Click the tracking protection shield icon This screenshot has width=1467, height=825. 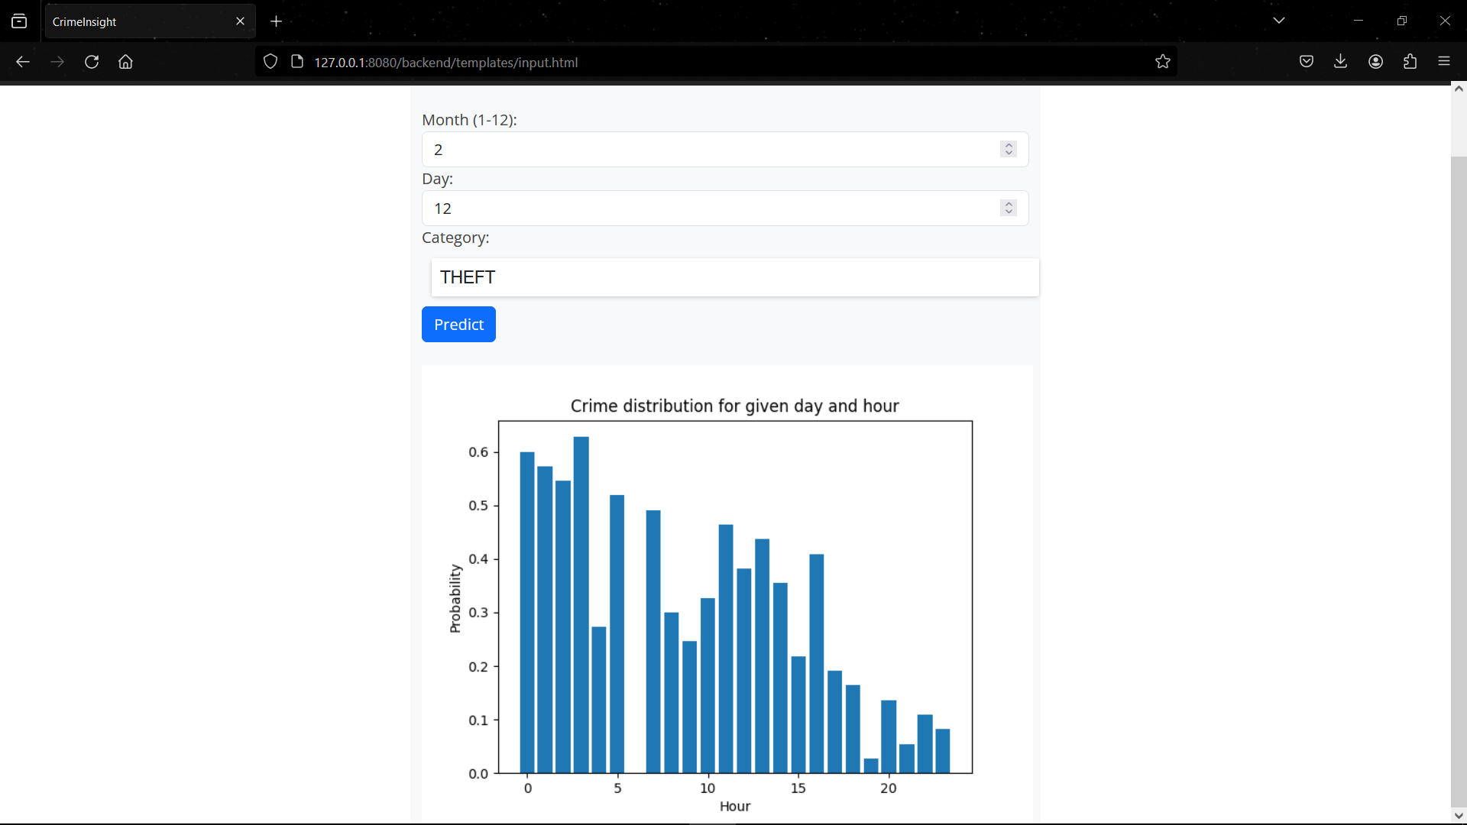pos(270,62)
